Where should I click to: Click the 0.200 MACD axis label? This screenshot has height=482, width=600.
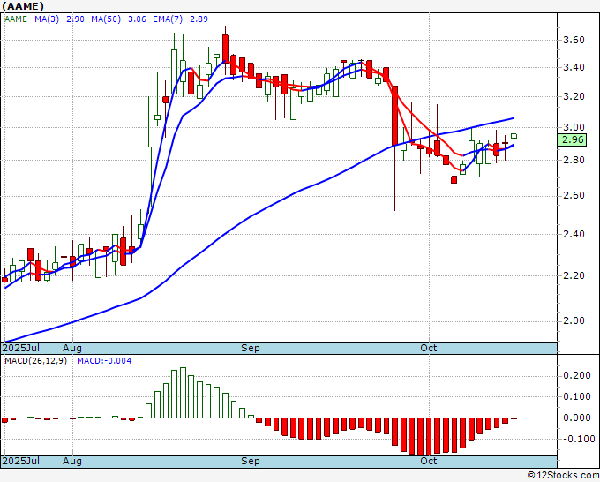[577, 375]
